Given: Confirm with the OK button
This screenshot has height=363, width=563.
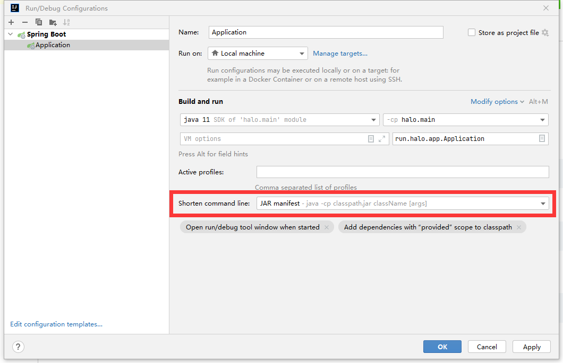Looking at the screenshot, I should pos(442,347).
